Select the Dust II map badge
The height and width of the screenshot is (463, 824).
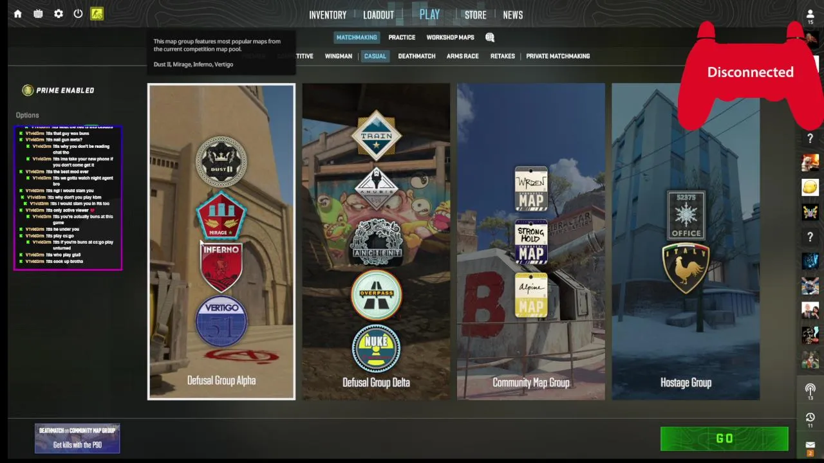(x=221, y=161)
